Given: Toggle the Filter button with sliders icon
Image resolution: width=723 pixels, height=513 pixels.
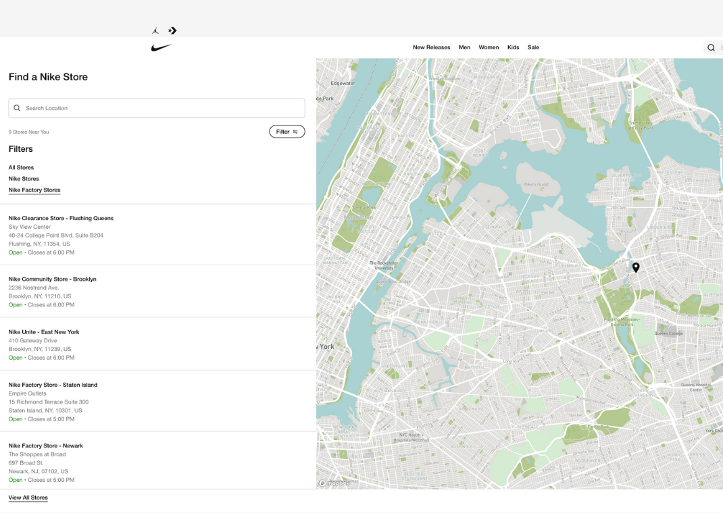Looking at the screenshot, I should pyautogui.click(x=286, y=132).
